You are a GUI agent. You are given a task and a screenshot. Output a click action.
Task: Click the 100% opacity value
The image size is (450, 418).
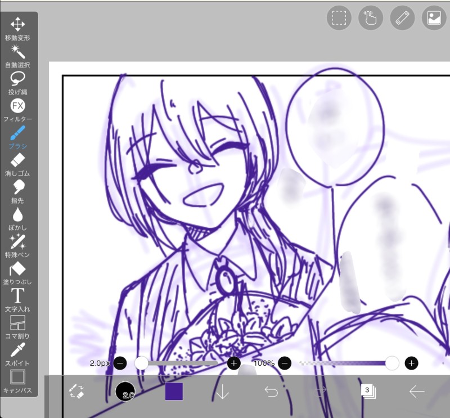264,363
